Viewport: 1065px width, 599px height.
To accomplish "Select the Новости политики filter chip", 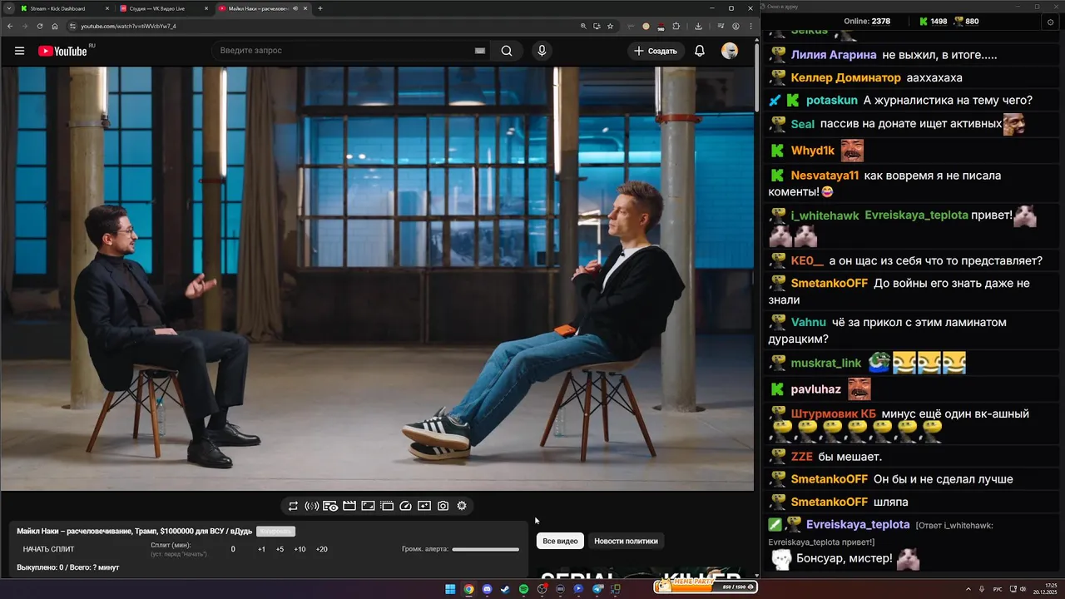I will click(x=626, y=541).
